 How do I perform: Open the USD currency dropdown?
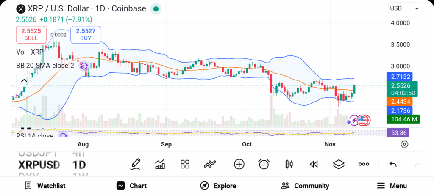(x=404, y=8)
